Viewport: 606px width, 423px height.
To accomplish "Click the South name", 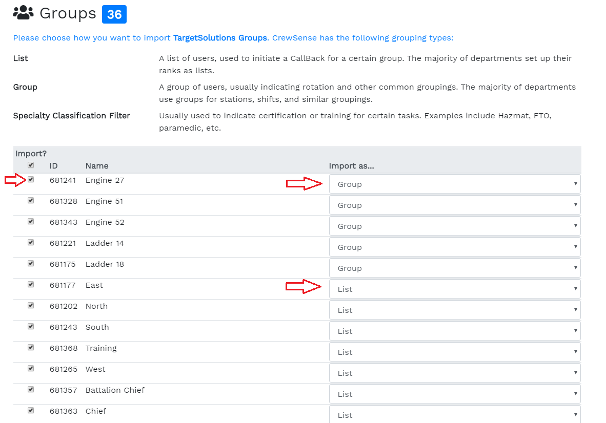I will (x=97, y=327).
